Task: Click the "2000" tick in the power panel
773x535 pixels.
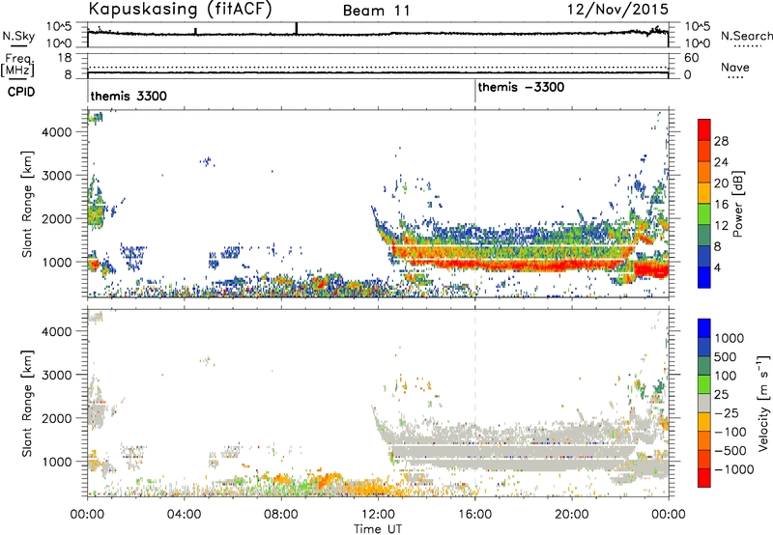Action: (x=56, y=218)
